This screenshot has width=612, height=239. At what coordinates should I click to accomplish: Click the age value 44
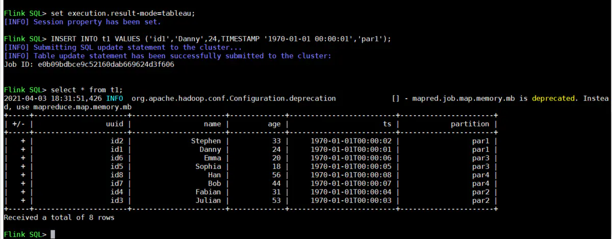point(276,183)
